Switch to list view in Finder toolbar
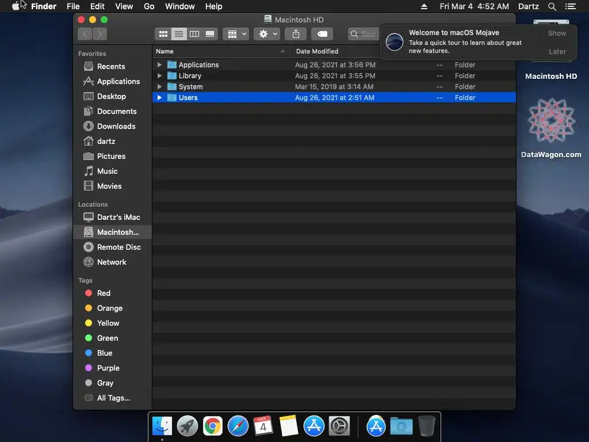Image resolution: width=589 pixels, height=442 pixels. click(x=179, y=34)
